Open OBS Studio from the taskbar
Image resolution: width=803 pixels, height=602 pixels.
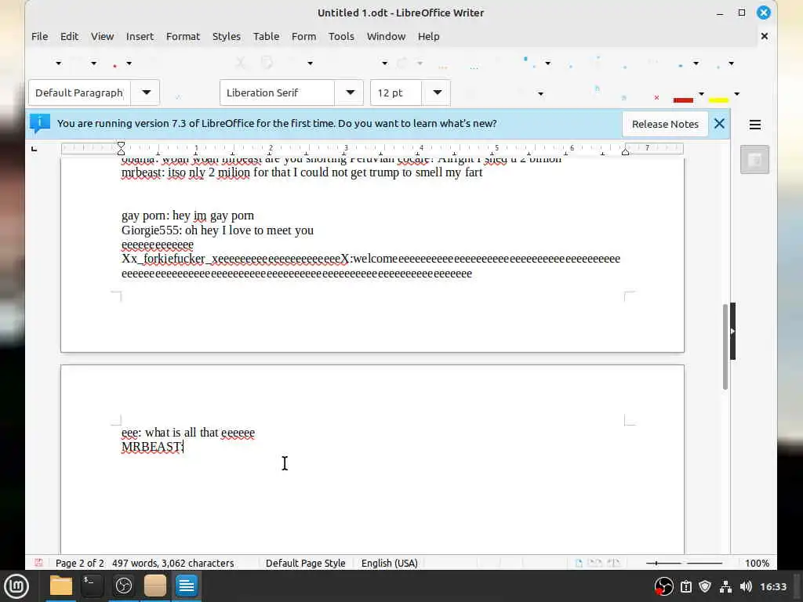(x=123, y=586)
